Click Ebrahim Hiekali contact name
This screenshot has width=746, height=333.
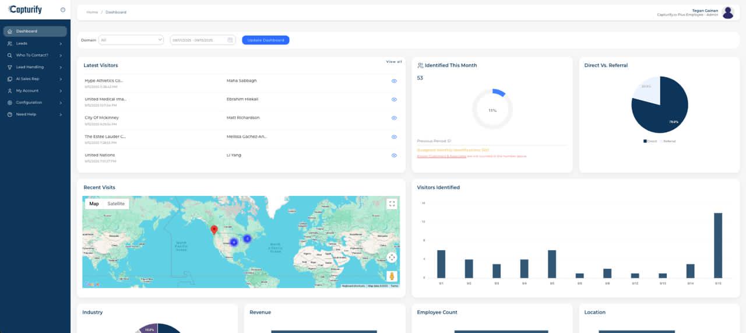pos(242,99)
